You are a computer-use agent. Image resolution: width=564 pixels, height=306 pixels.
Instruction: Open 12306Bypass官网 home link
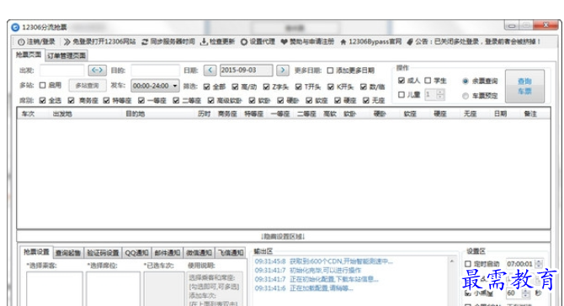371,42
